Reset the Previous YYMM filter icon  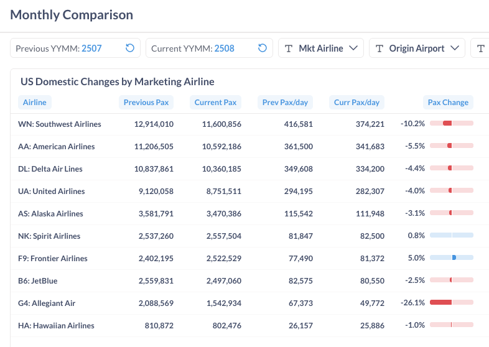(130, 48)
